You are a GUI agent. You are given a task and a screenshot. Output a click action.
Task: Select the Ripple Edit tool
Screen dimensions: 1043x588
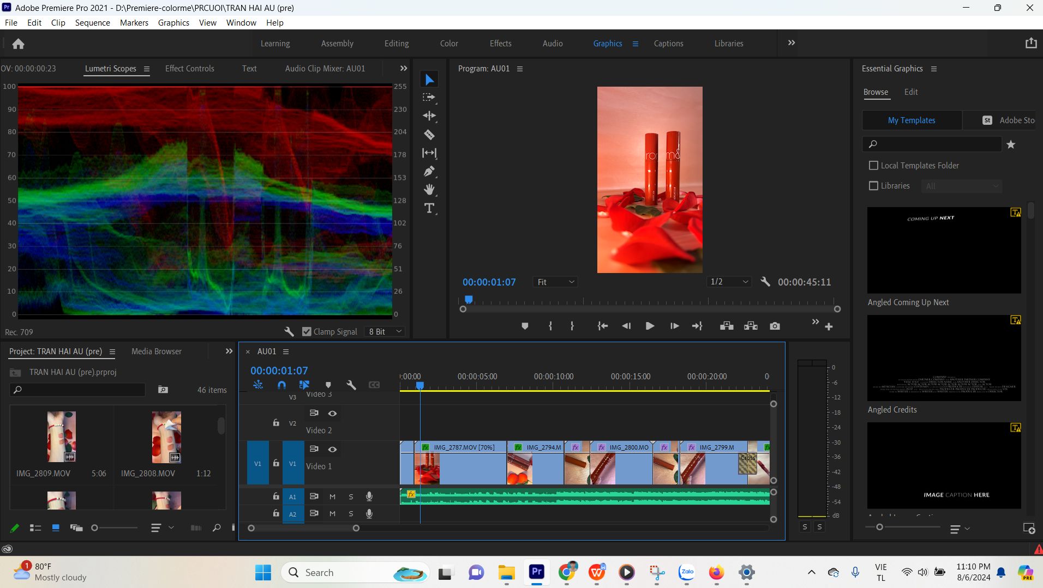(x=429, y=116)
